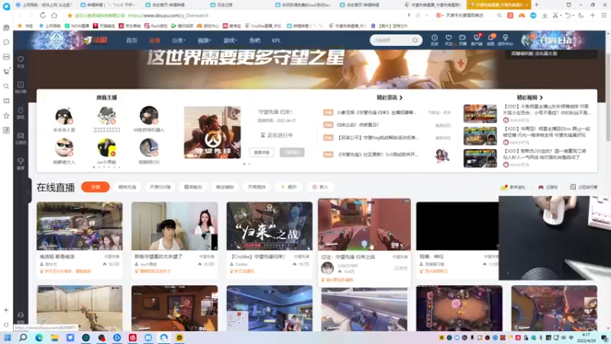Click browser sidebar star favorites icon
Image resolution: width=611 pixels, height=344 pixels.
pos(6,115)
